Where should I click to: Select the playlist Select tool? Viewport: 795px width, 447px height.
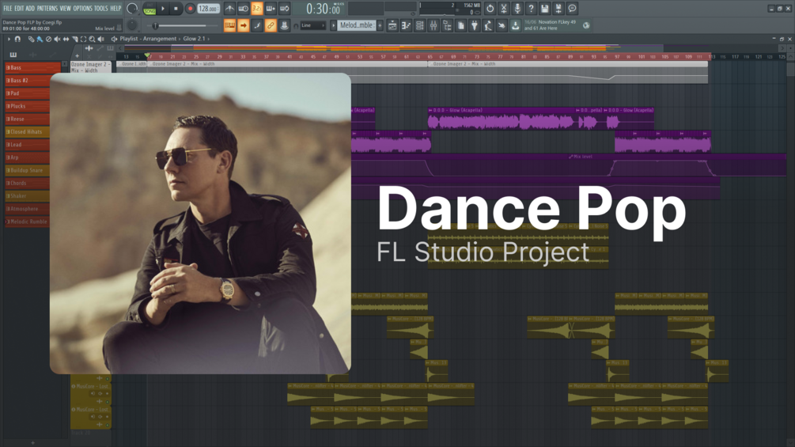point(83,39)
